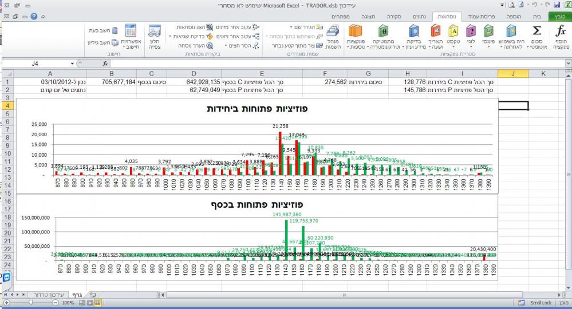Select the 'עידכון טרדור' sheet tab
Image resolution: width=572 pixels, height=309 pixels.
[x=49, y=293]
